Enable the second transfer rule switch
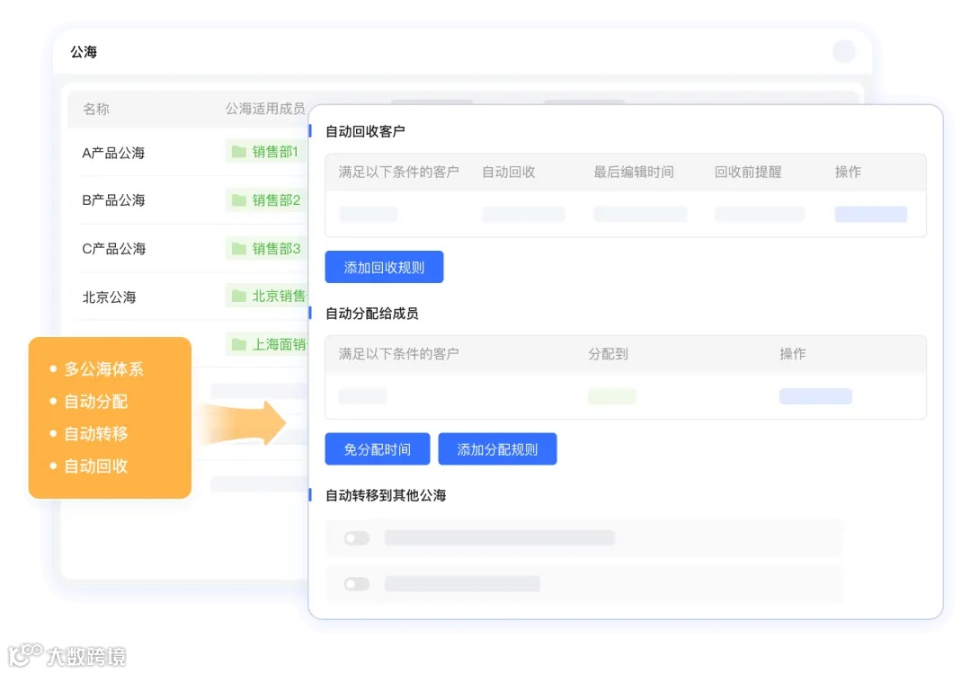 pos(355,583)
